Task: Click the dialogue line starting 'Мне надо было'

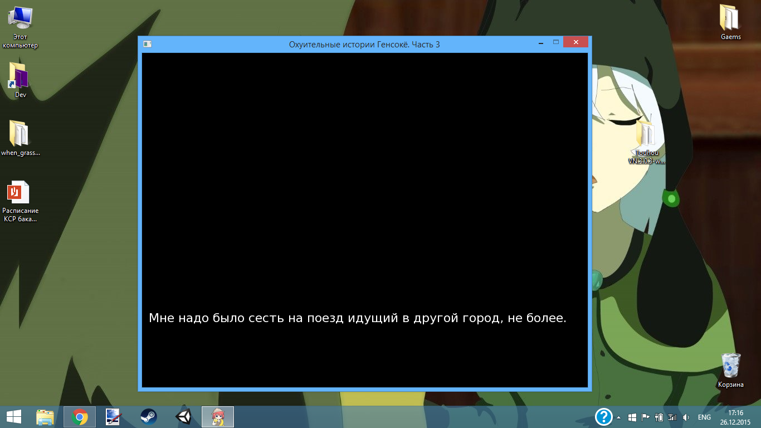Action: pos(358,319)
